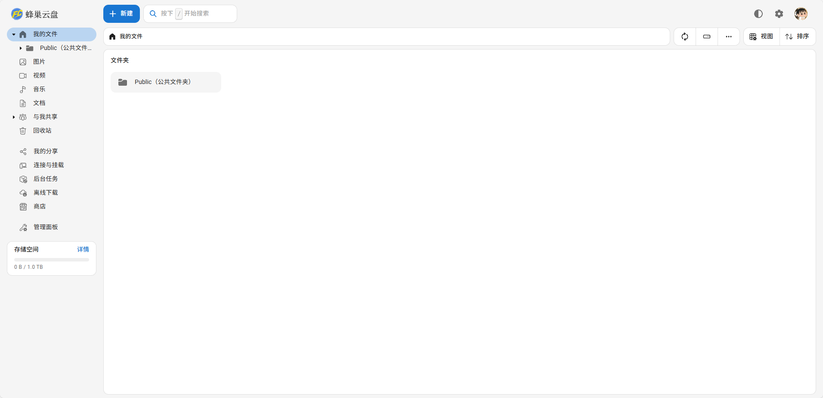Open the settings gear icon

(x=779, y=14)
